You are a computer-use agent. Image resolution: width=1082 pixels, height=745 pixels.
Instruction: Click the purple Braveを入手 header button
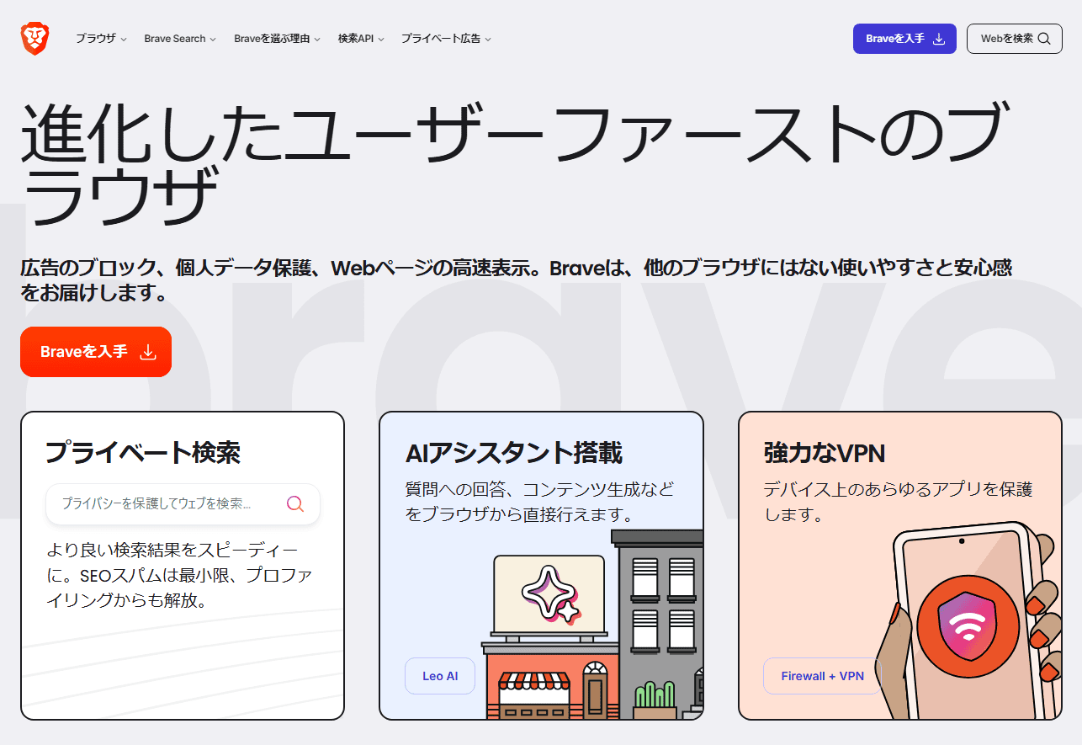point(904,39)
